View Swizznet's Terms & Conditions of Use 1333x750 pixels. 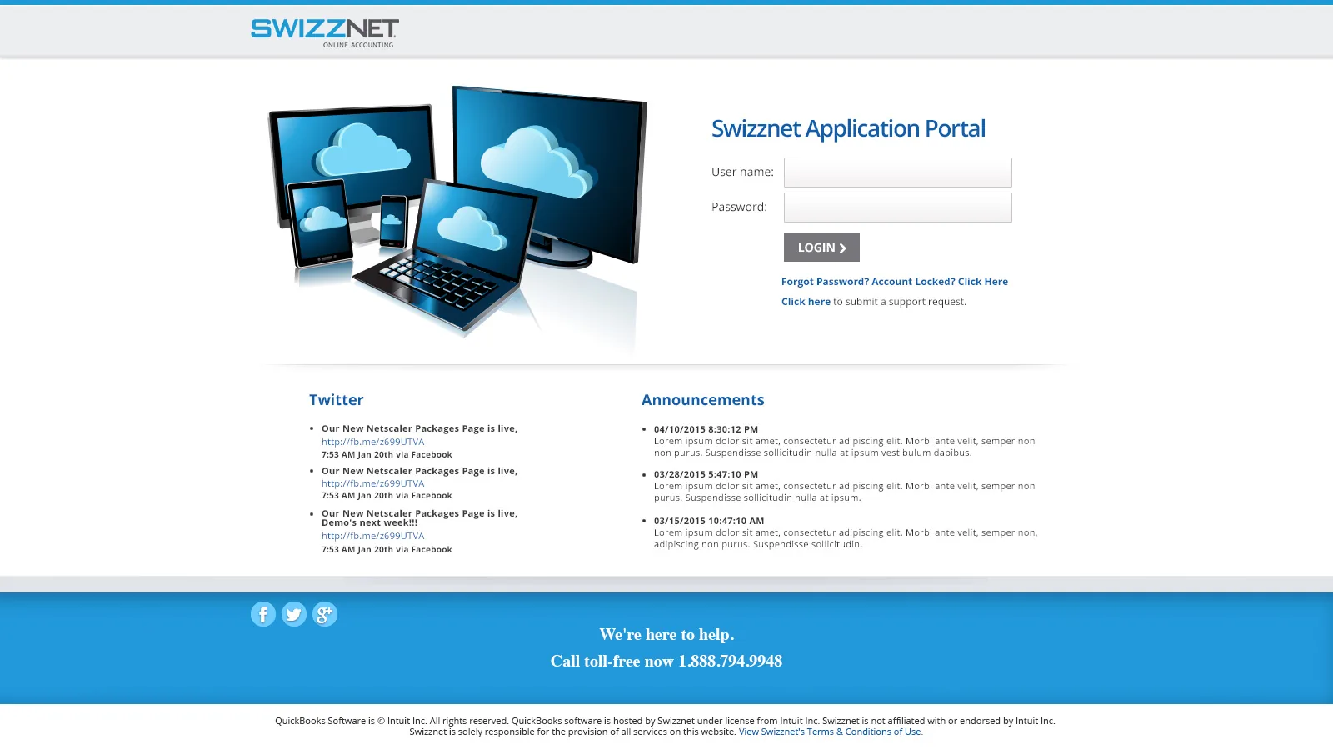pyautogui.click(x=830, y=732)
